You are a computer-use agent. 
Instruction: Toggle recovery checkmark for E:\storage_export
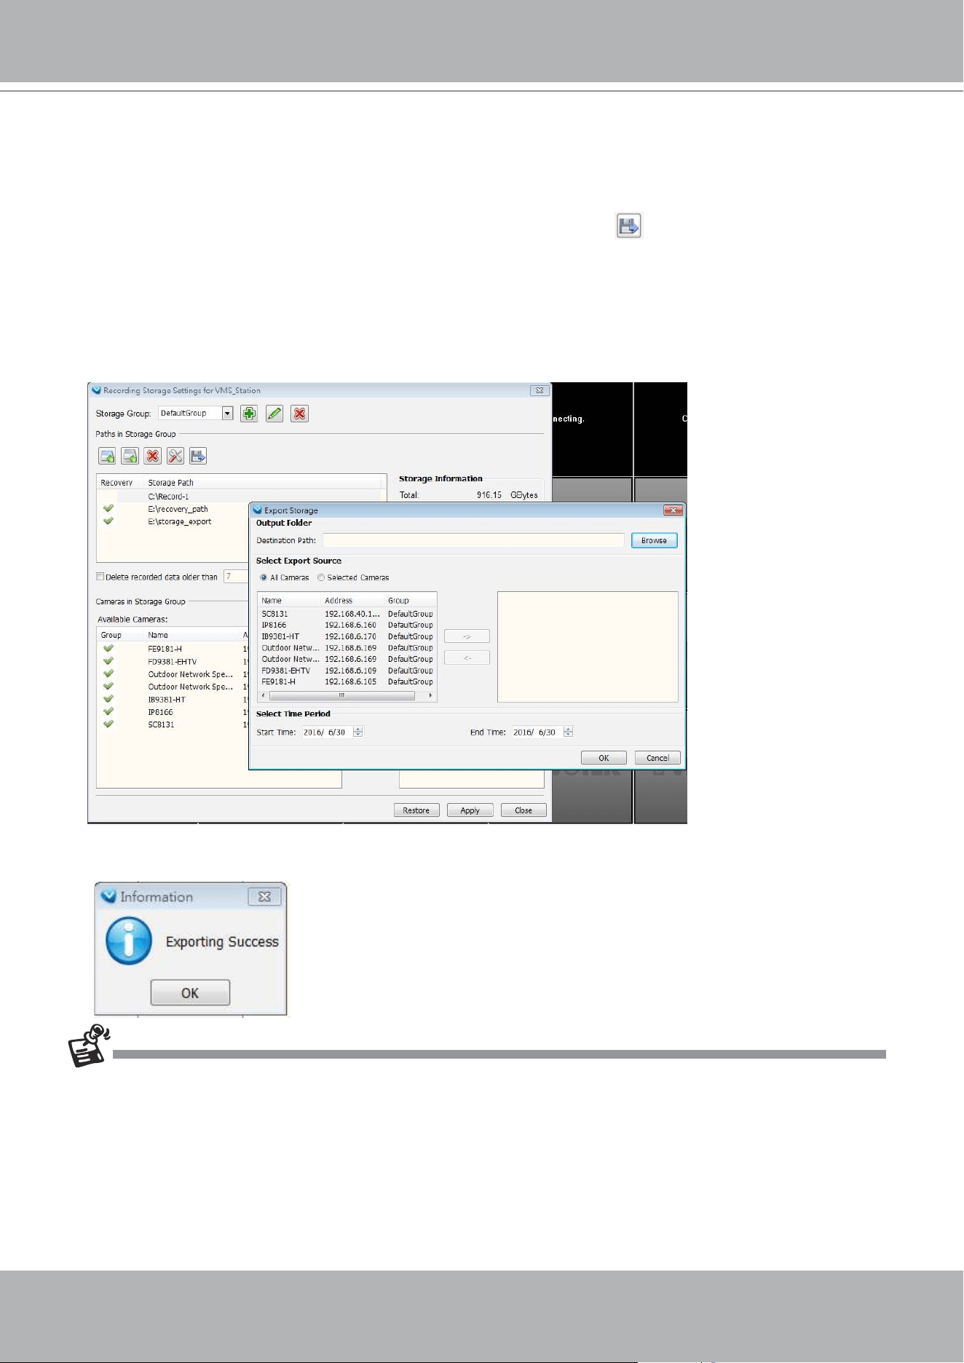[108, 521]
